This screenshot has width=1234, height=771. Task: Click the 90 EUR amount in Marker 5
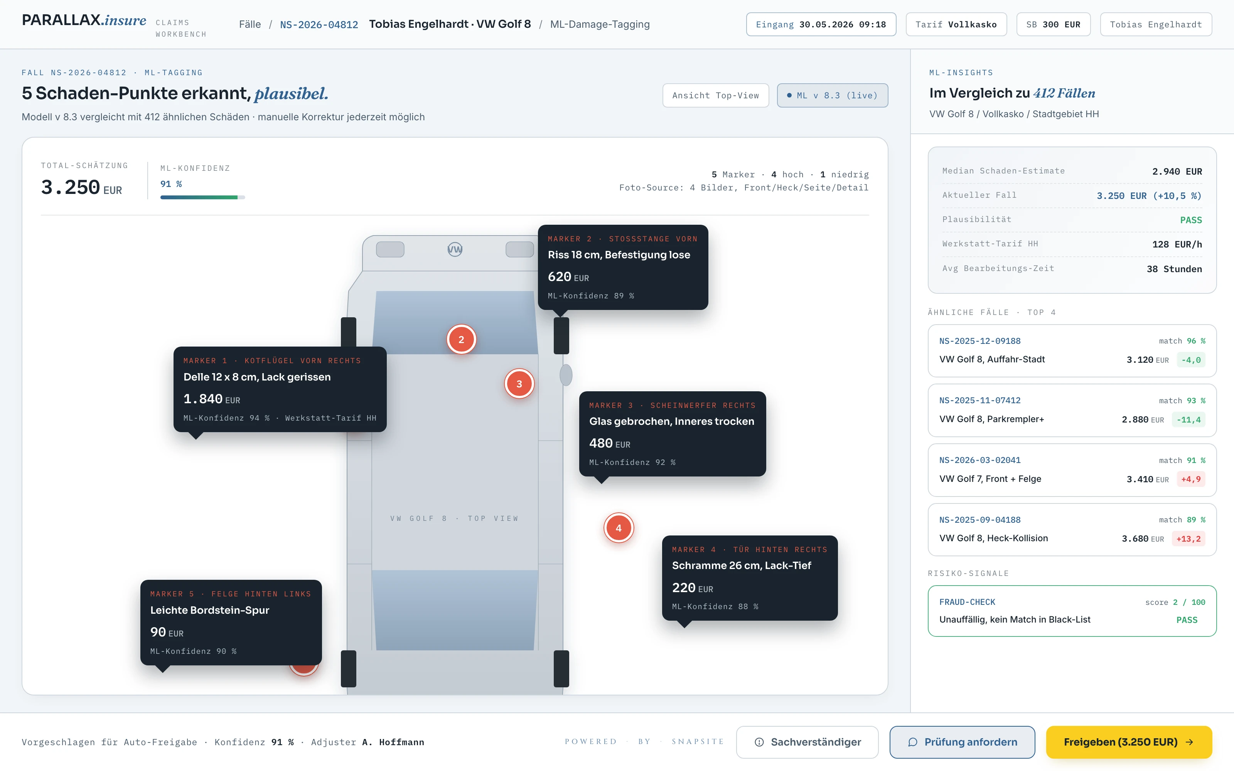tap(167, 632)
